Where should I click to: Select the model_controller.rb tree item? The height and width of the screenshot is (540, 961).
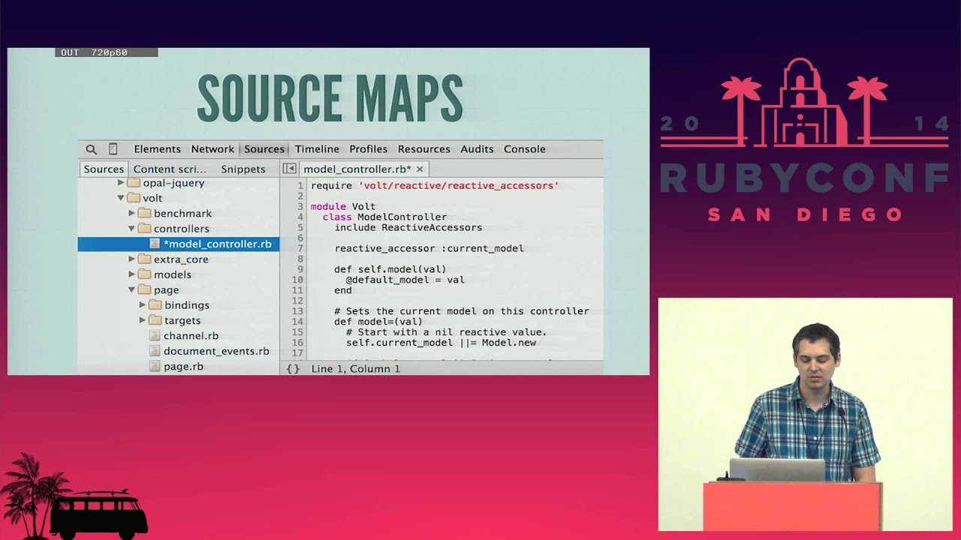click(x=179, y=244)
